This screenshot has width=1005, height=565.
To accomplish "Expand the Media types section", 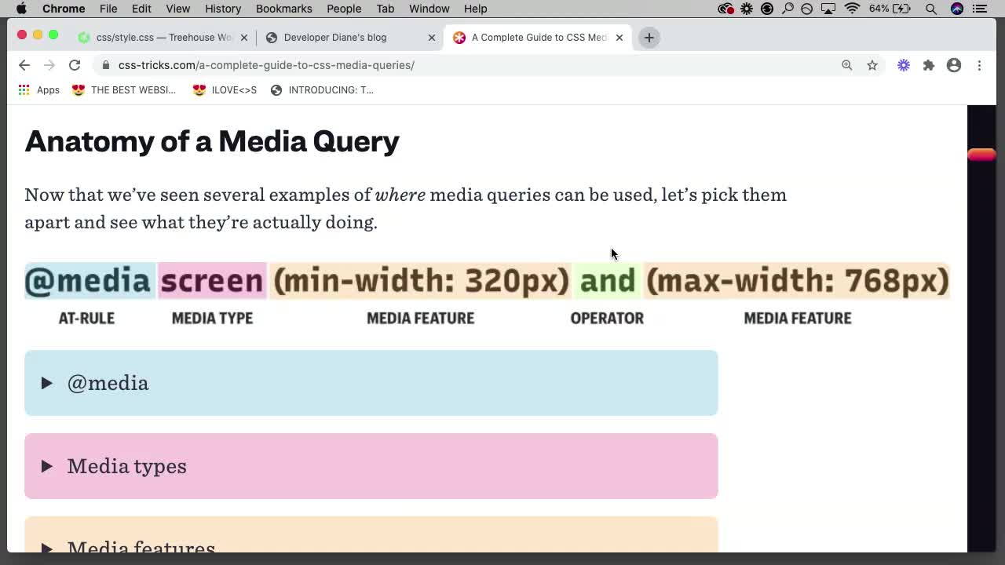I will (x=126, y=466).
